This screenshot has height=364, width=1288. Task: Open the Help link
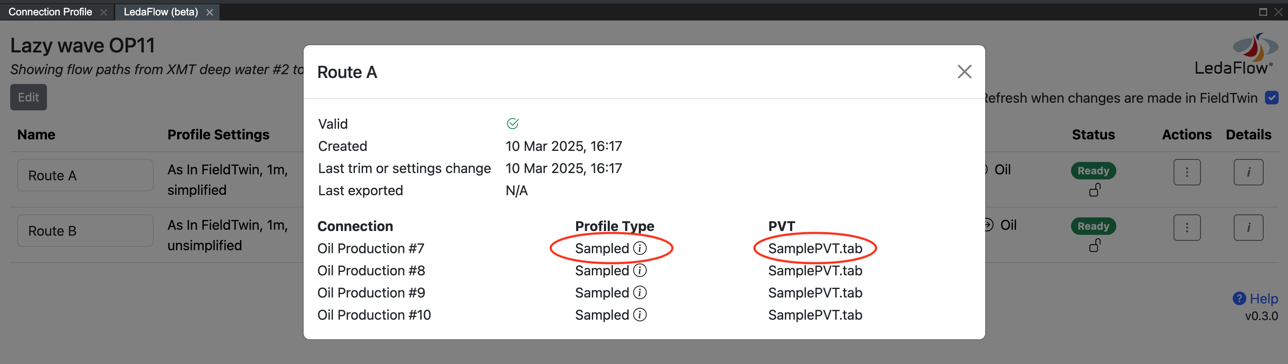point(1264,299)
